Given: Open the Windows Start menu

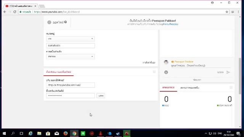Looking at the screenshot, I should pyautogui.click(x=4, y=134).
